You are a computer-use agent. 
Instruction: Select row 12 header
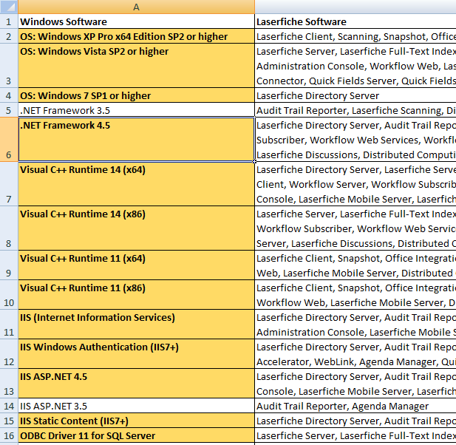click(x=9, y=354)
